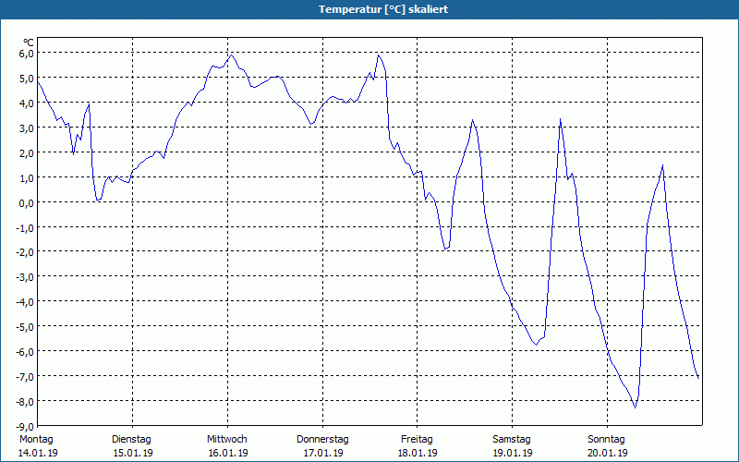Screen dimensions: 739x462
Task: Click the 5,0 y-axis label
Action: pos(27,79)
